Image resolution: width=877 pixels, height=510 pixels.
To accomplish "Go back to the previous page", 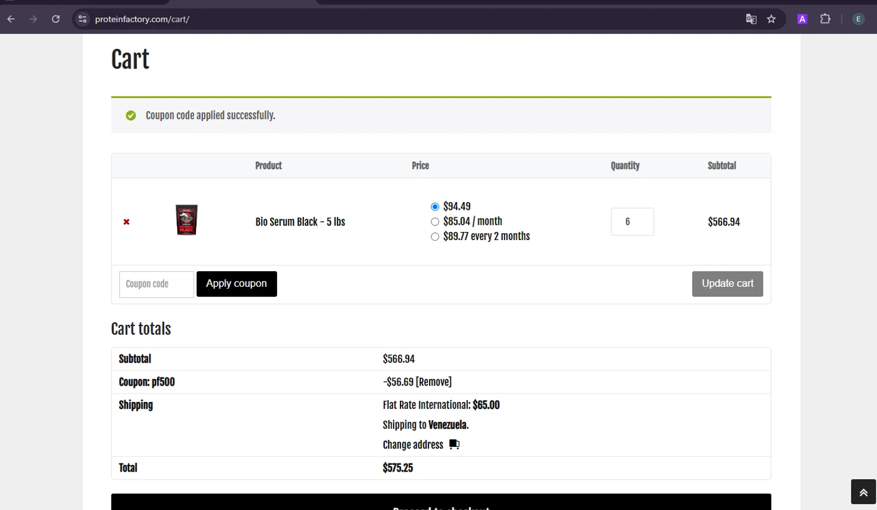I will pyautogui.click(x=11, y=19).
